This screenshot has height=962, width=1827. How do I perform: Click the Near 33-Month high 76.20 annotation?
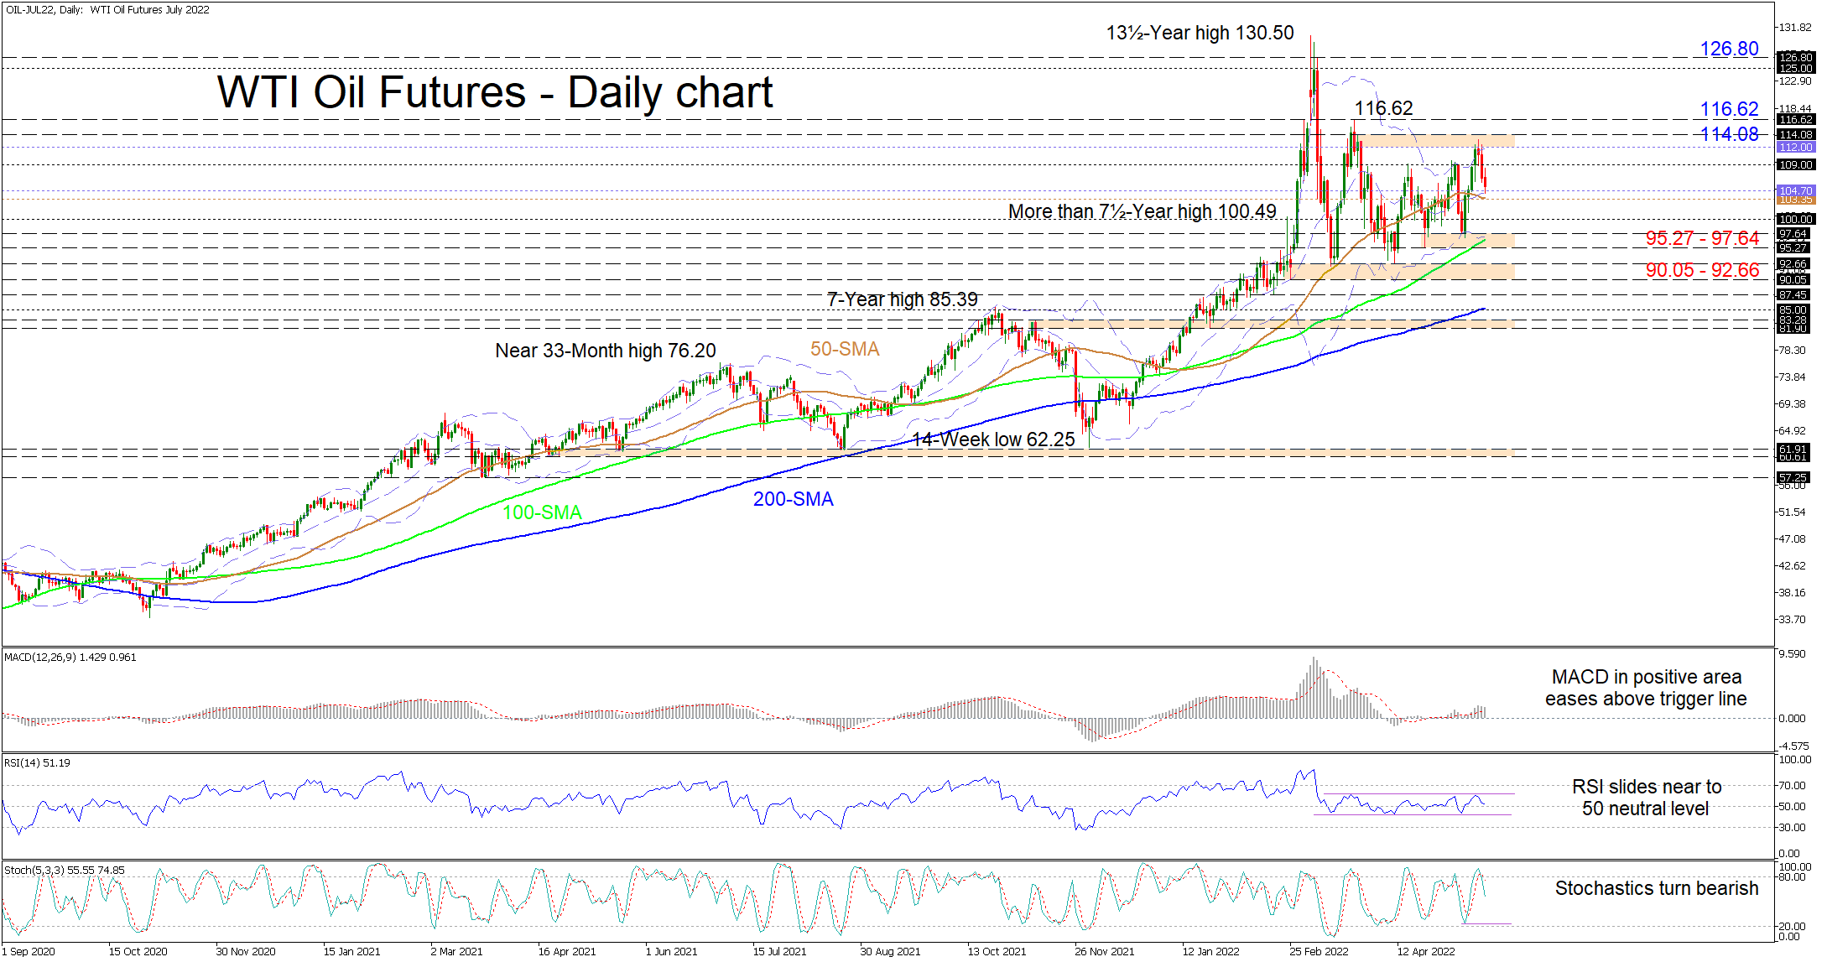click(x=605, y=351)
